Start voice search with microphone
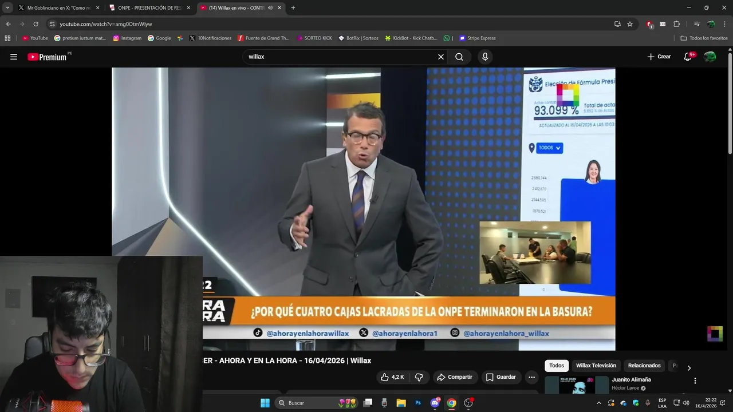733x412 pixels. click(x=485, y=57)
